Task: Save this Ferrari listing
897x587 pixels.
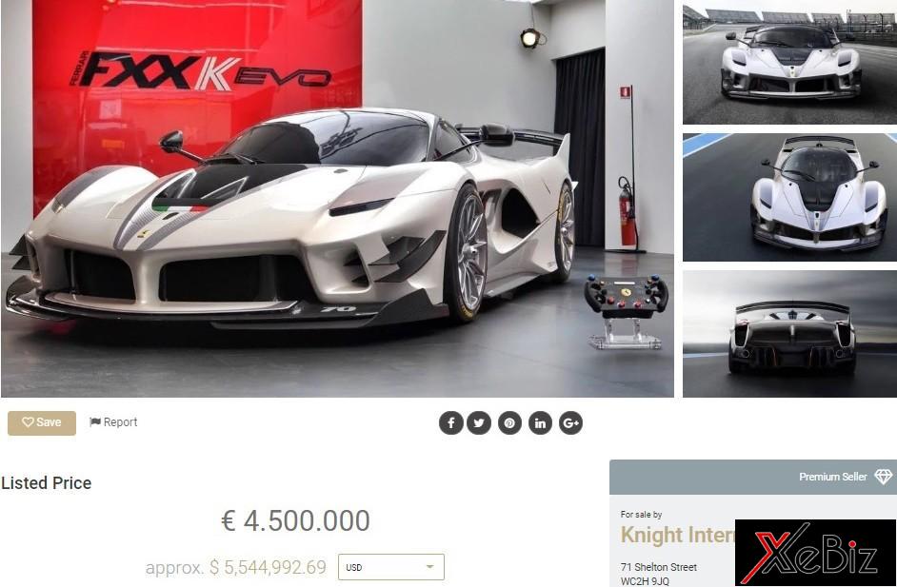Action: click(42, 423)
